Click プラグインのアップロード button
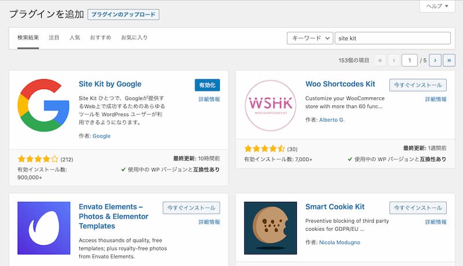Image resolution: width=463 pixels, height=266 pixels. pyautogui.click(x=123, y=14)
